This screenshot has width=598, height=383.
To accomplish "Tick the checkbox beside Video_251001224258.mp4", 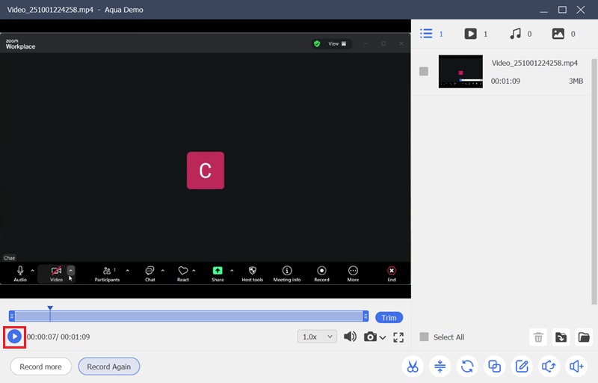I will (424, 72).
